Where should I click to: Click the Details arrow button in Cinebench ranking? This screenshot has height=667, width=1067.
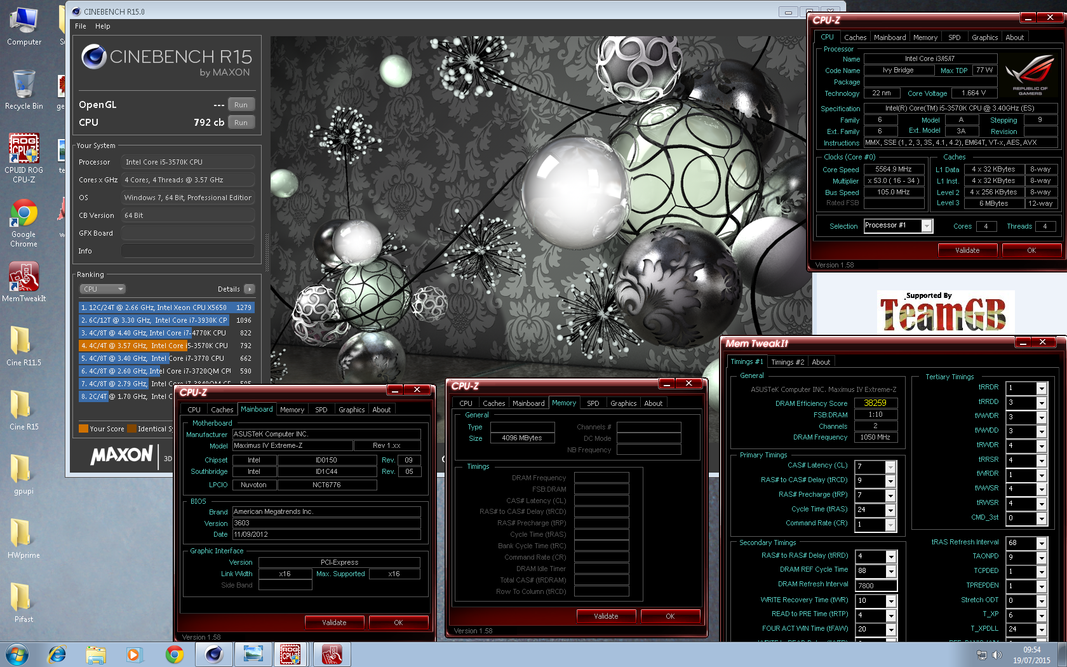pyautogui.click(x=250, y=289)
